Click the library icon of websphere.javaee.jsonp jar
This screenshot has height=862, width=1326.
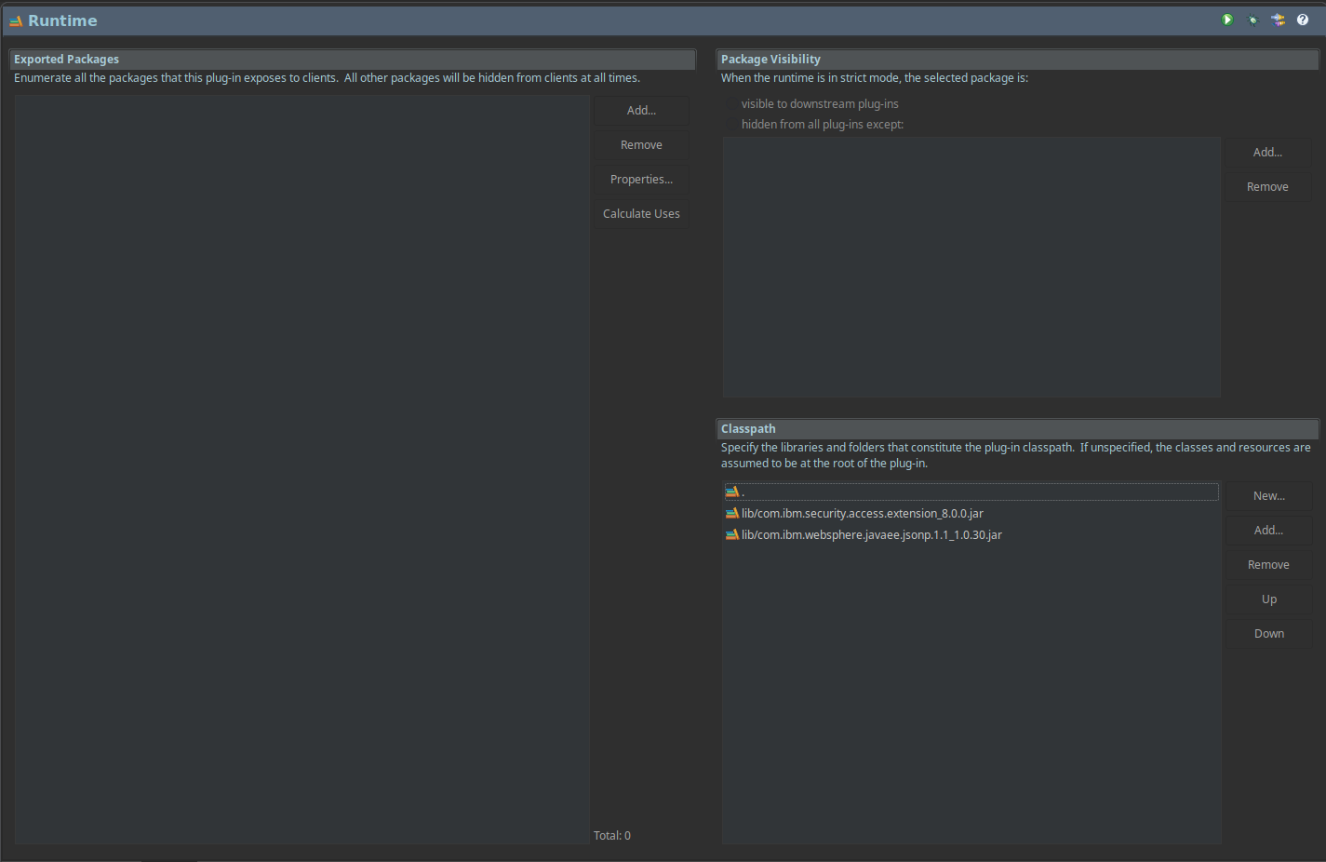tap(731, 534)
